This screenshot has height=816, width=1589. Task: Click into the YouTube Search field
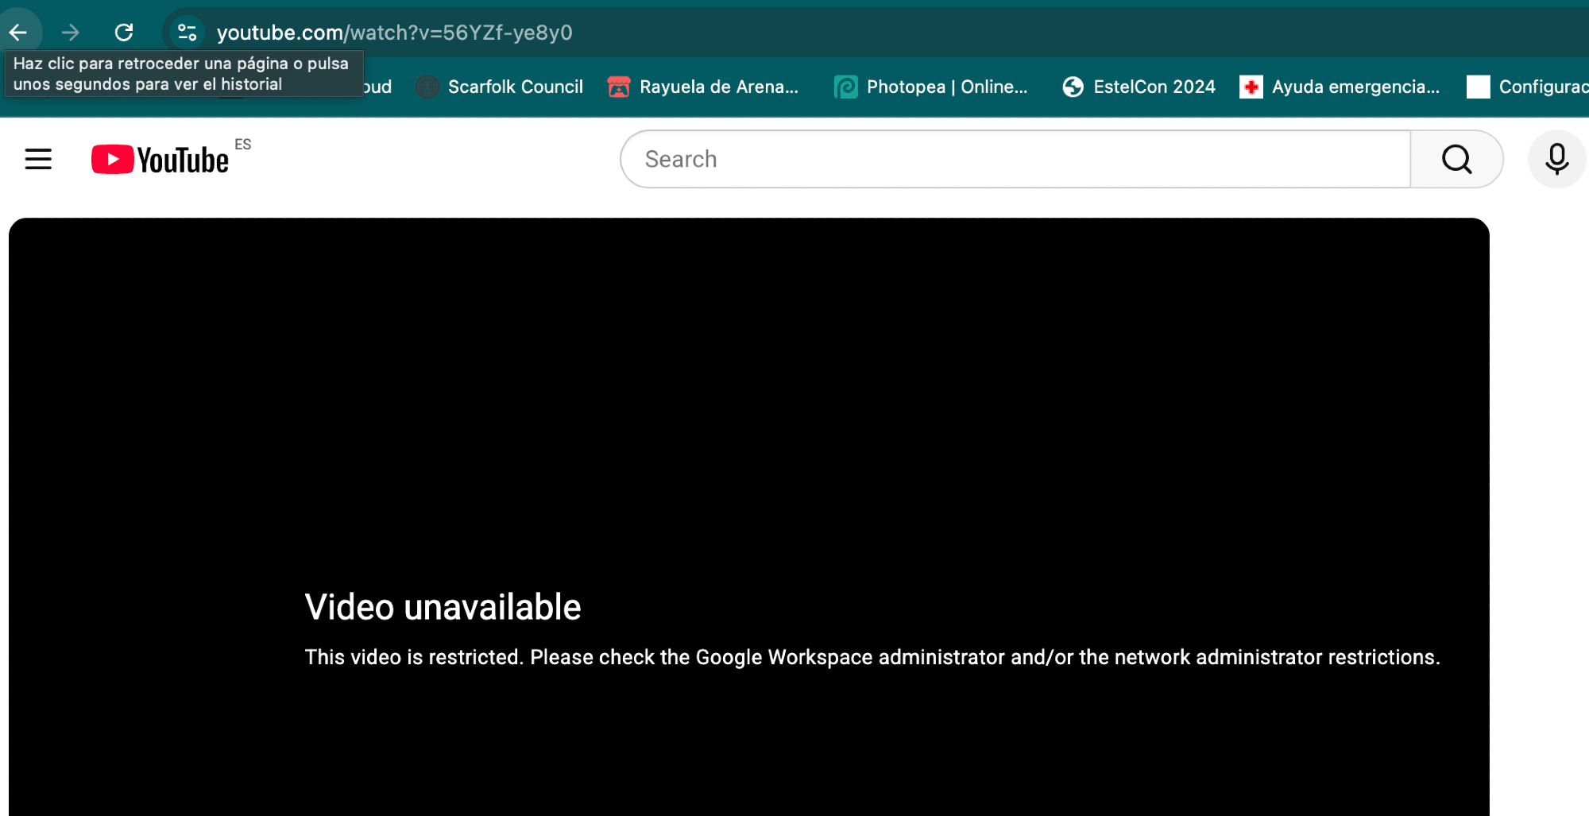1015,160
